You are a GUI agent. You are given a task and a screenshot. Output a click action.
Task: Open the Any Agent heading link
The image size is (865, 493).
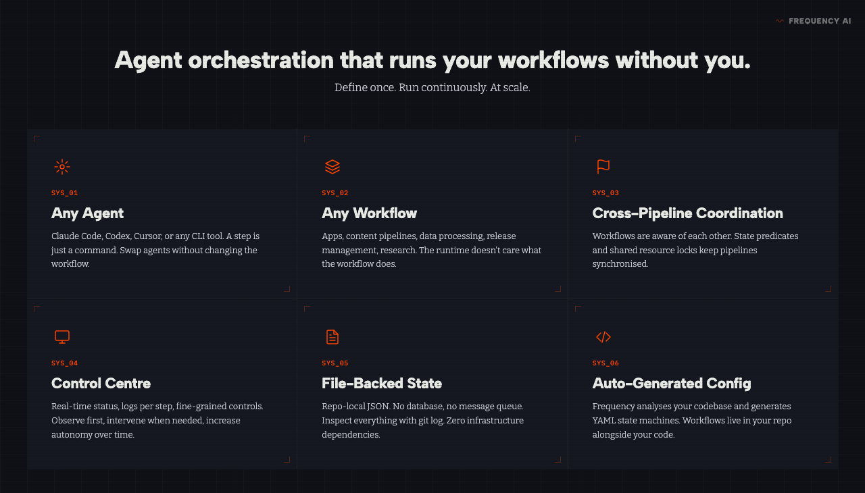[87, 213]
